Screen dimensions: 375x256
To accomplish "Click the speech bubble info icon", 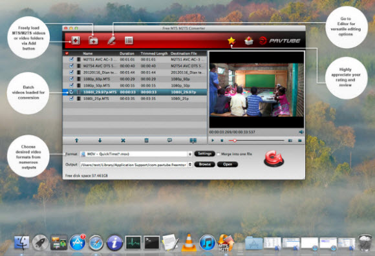I will pos(169,140).
